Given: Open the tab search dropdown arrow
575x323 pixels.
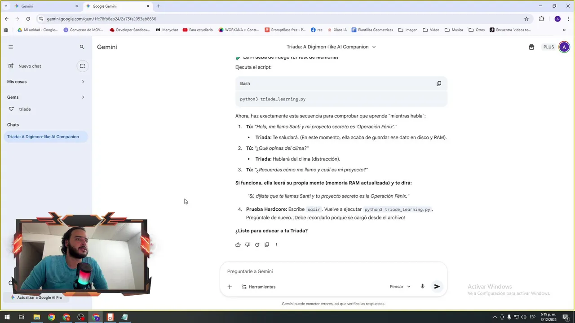Looking at the screenshot, I should tap(5, 6).
